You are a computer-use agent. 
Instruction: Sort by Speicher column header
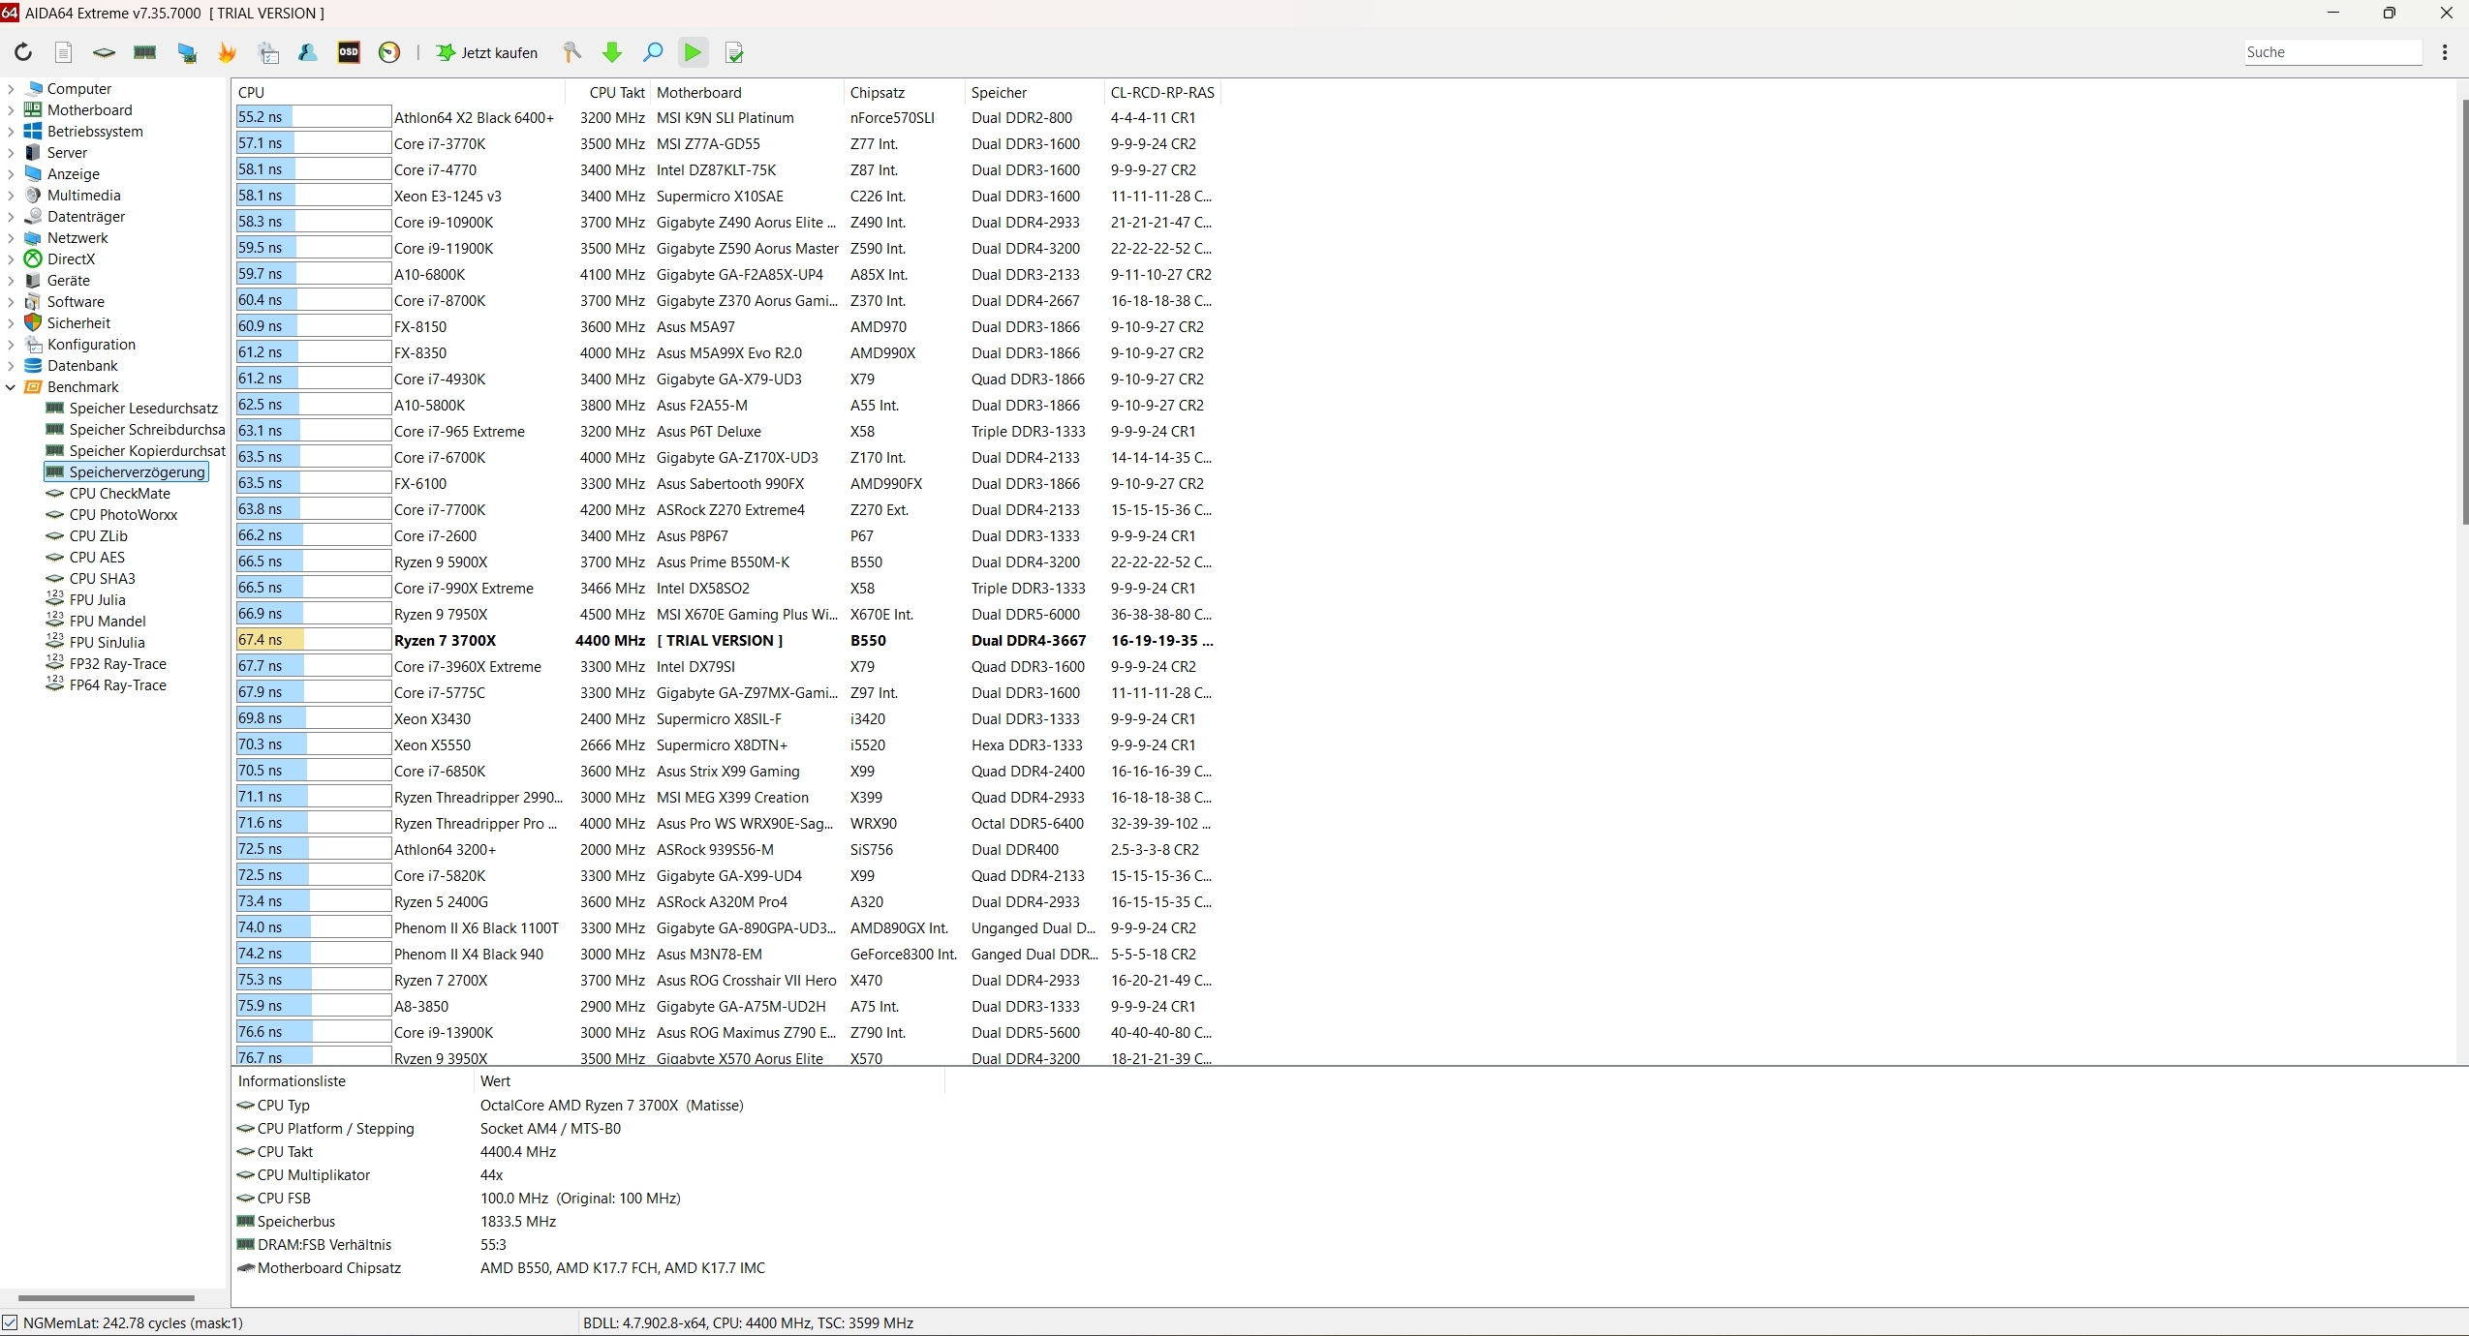coord(1034,93)
